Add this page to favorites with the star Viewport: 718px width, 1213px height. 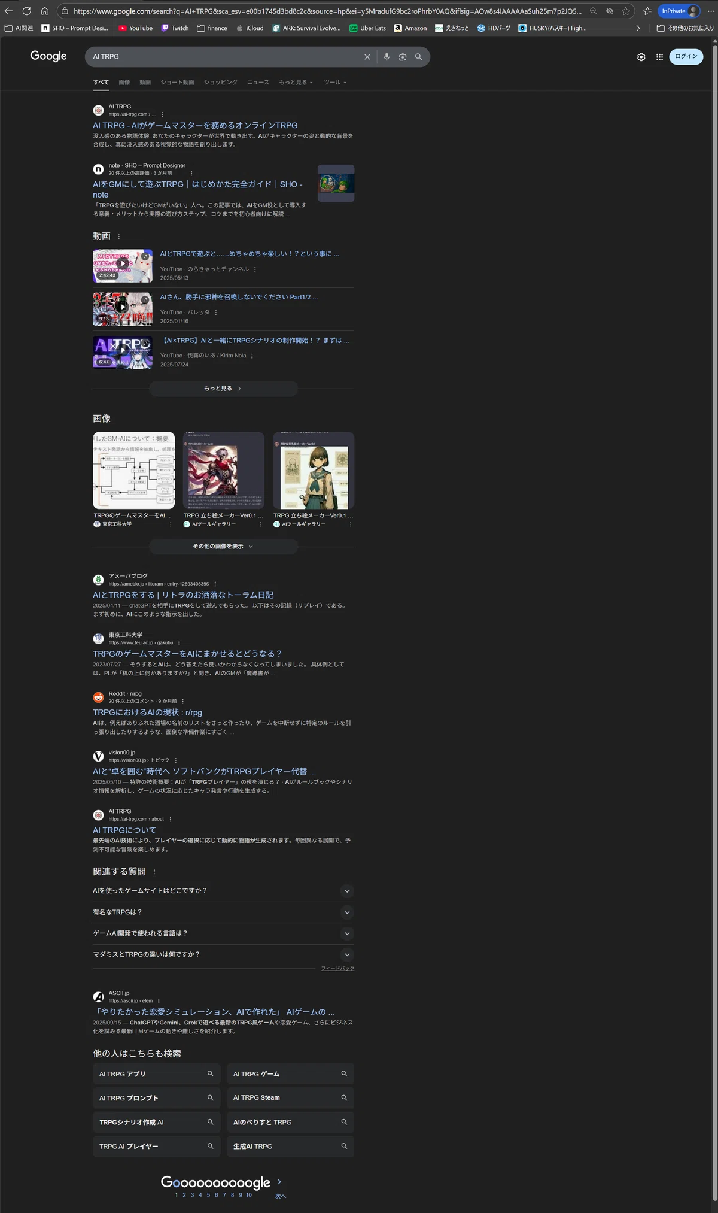(x=626, y=11)
